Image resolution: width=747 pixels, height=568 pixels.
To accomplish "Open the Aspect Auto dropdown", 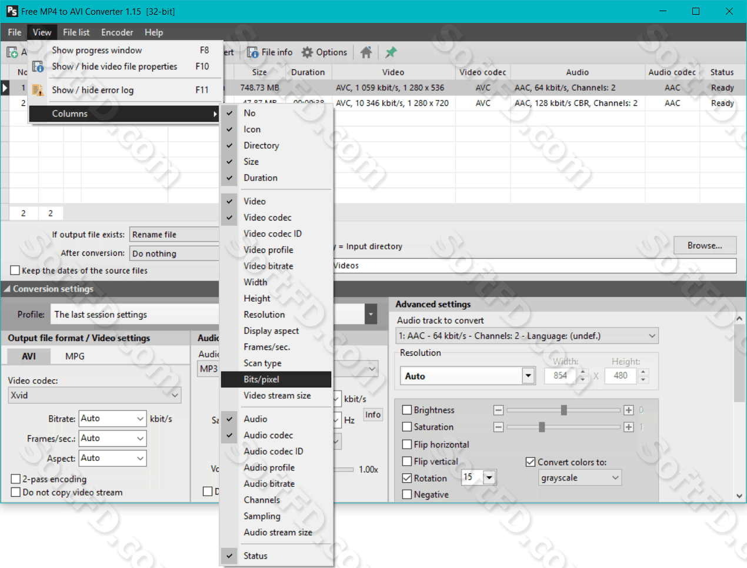I will click(x=113, y=459).
